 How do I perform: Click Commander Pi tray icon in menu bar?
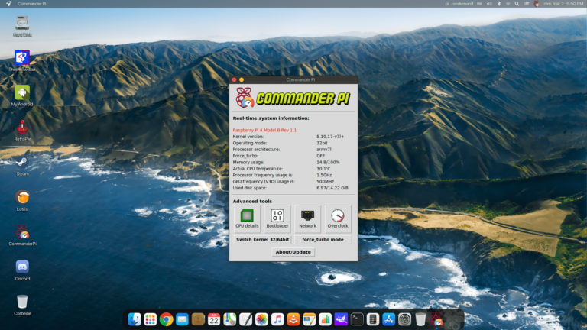coord(537,4)
